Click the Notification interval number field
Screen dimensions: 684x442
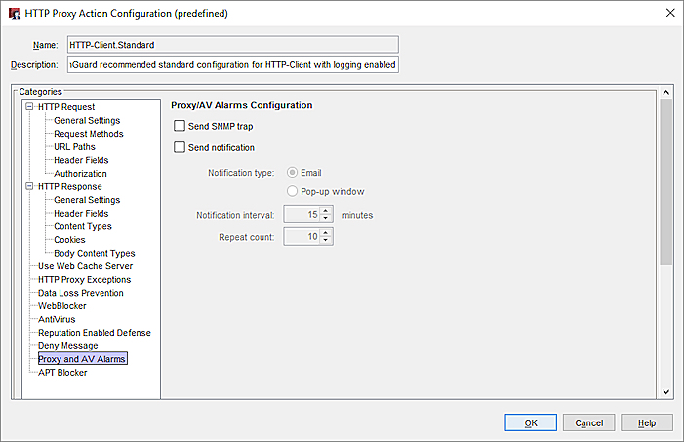coord(302,215)
